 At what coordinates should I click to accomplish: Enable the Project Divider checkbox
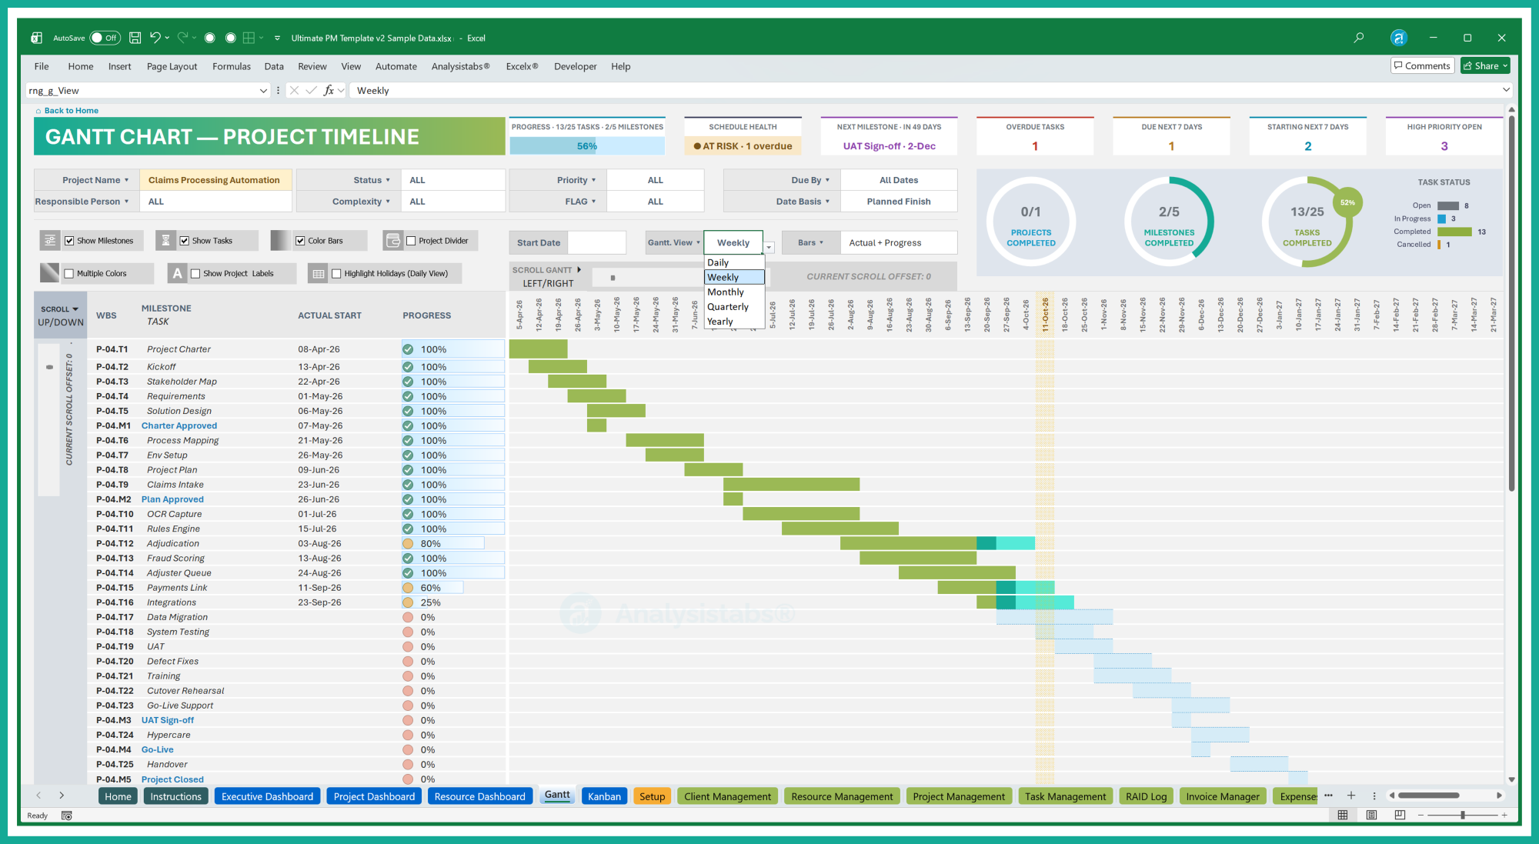point(412,241)
